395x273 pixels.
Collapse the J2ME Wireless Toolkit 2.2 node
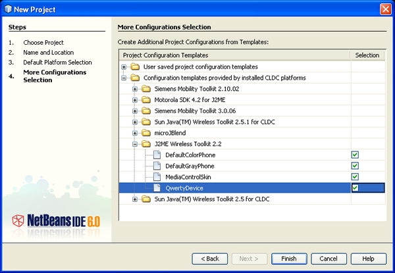click(135, 144)
